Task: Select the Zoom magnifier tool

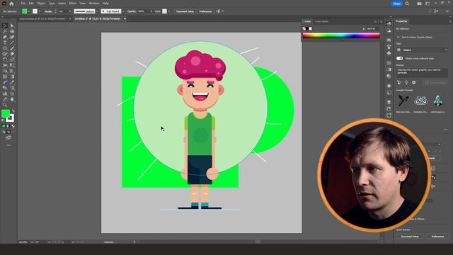Action: 5,105
